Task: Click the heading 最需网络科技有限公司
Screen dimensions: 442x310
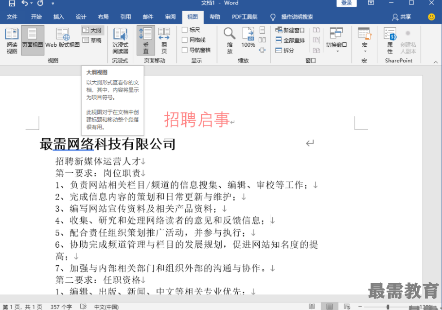Action: (x=107, y=144)
